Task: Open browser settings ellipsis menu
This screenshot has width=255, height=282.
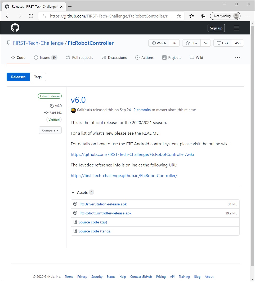Action: pyautogui.click(x=247, y=16)
